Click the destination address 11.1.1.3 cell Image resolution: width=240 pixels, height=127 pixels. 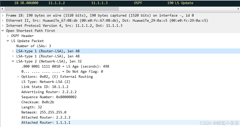[99, 3]
